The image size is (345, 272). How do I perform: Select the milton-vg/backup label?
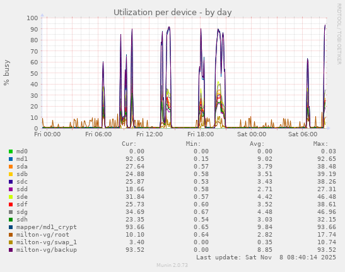pos(47,250)
